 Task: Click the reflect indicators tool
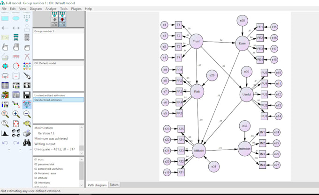tap(27, 66)
